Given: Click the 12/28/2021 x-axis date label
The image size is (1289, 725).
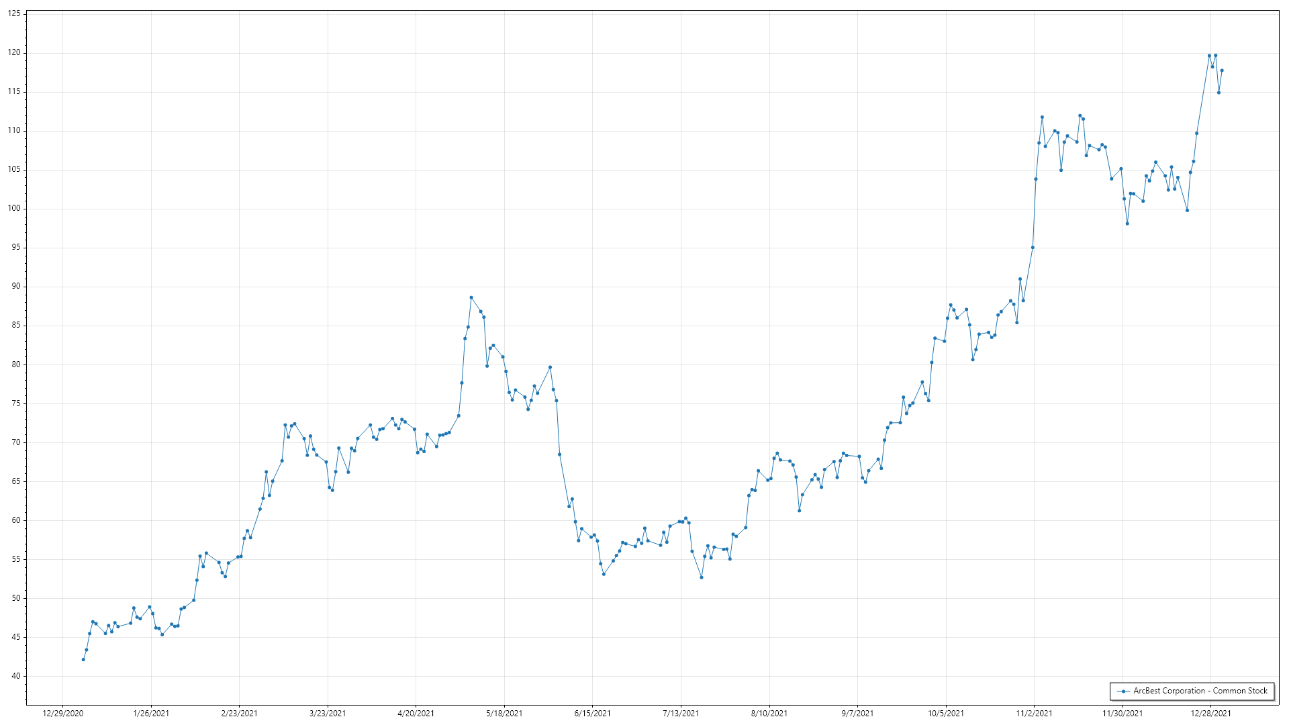Looking at the screenshot, I should click(x=1210, y=713).
